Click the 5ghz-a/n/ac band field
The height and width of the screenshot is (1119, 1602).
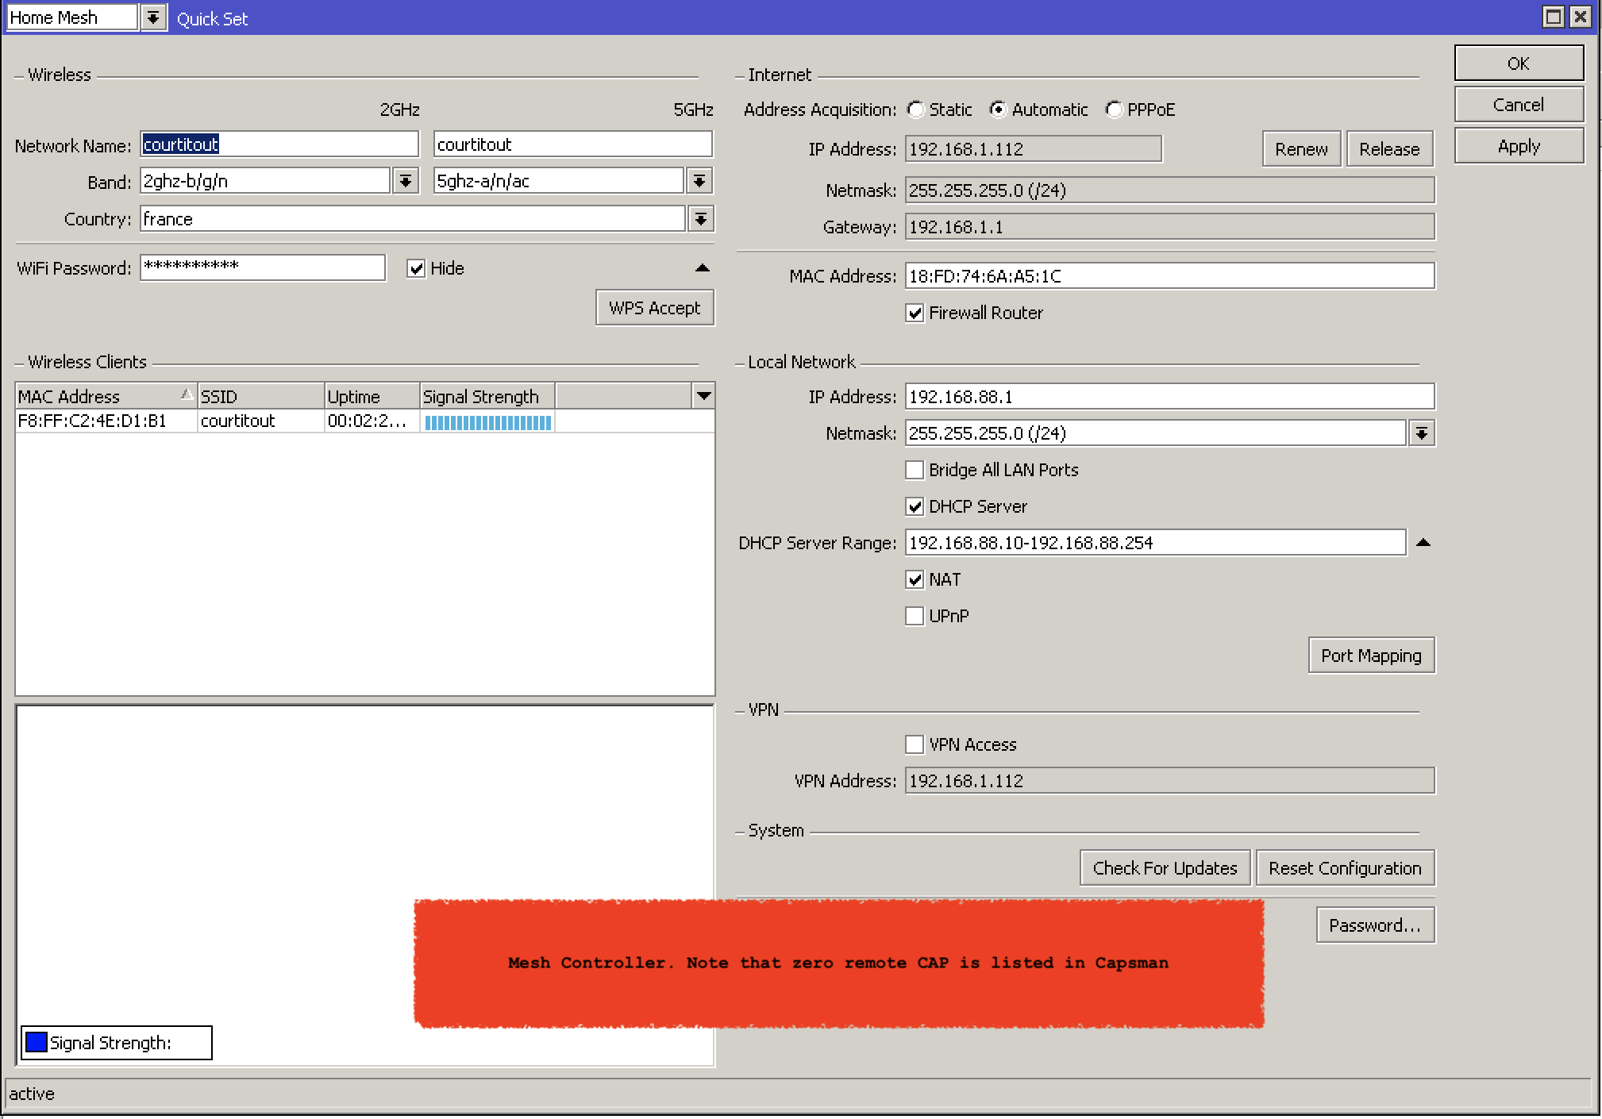click(559, 181)
